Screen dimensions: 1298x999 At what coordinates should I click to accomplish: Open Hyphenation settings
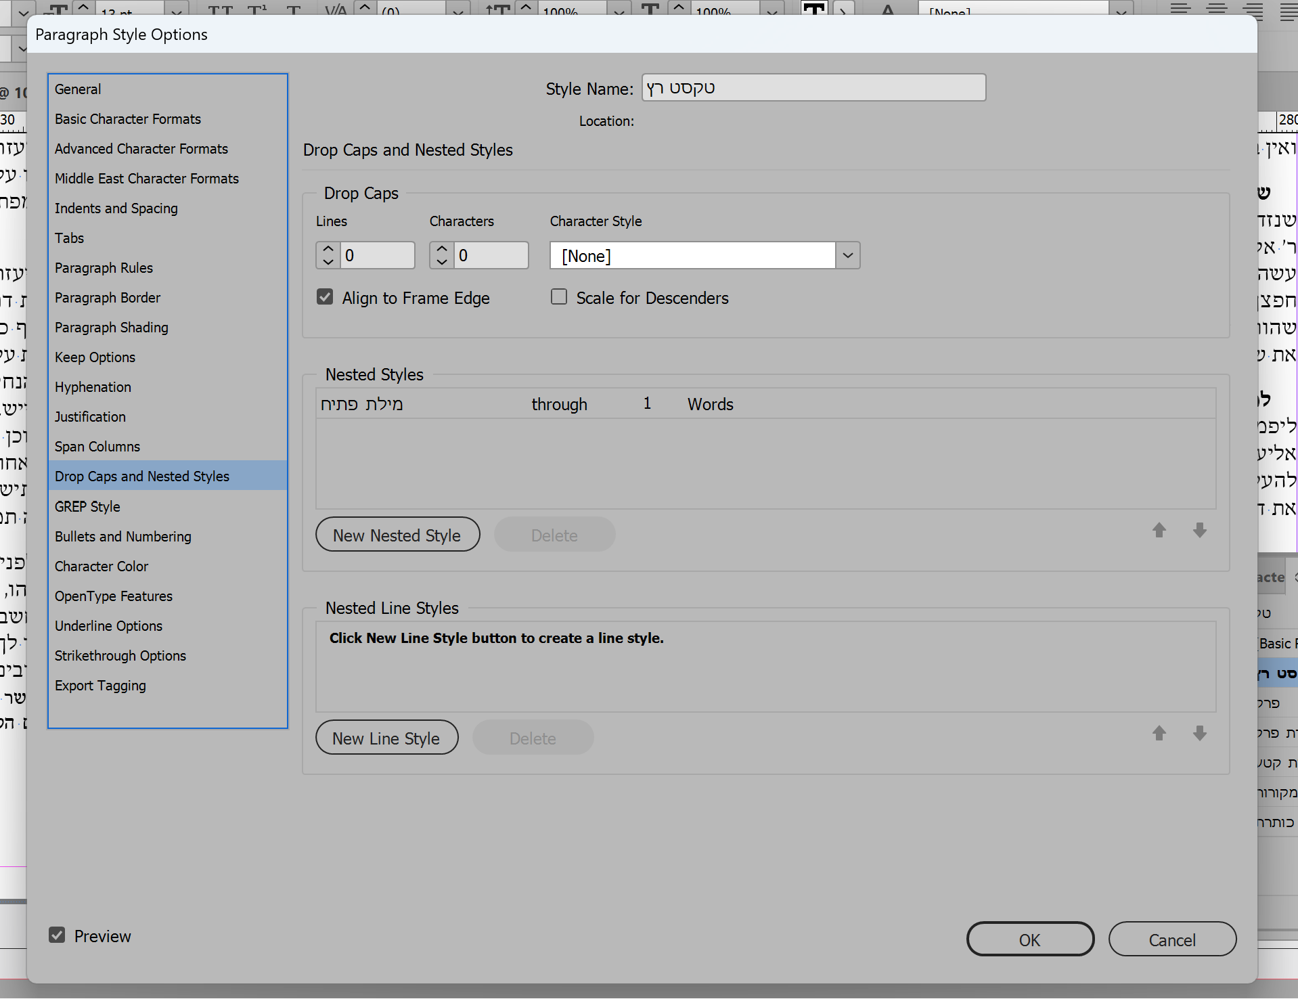[x=168, y=387]
